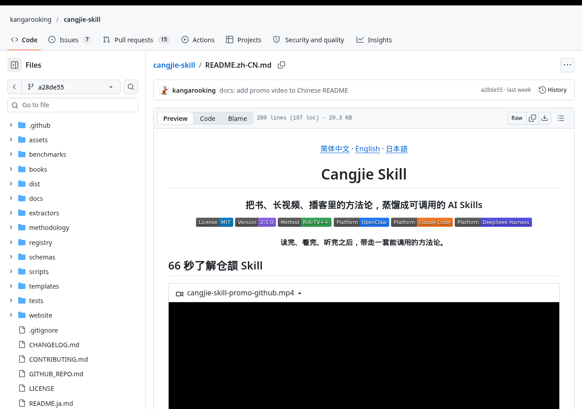Click the Method RIA-TV++ badge
The height and width of the screenshot is (409, 582).
coord(305,222)
